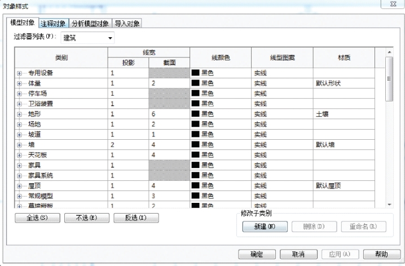Switch to the 注释对象 tab
This screenshot has height=266, width=405.
pos(54,24)
